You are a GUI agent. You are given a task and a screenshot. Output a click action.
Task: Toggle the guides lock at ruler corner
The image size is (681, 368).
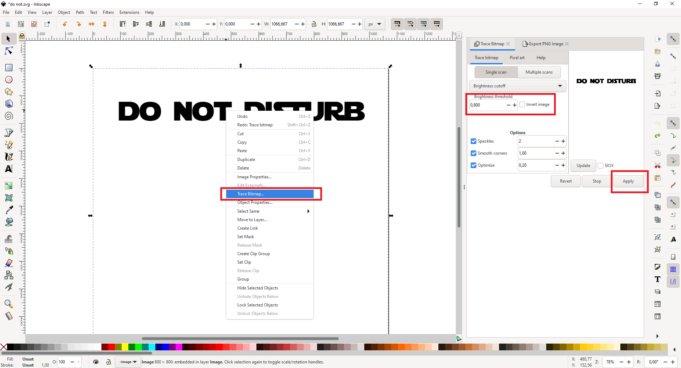pyautogui.click(x=22, y=36)
